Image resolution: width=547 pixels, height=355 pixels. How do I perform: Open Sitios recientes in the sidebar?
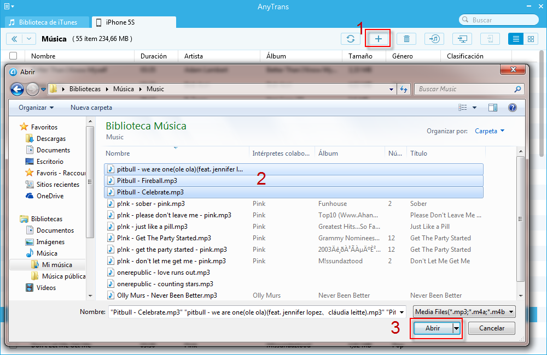point(58,185)
